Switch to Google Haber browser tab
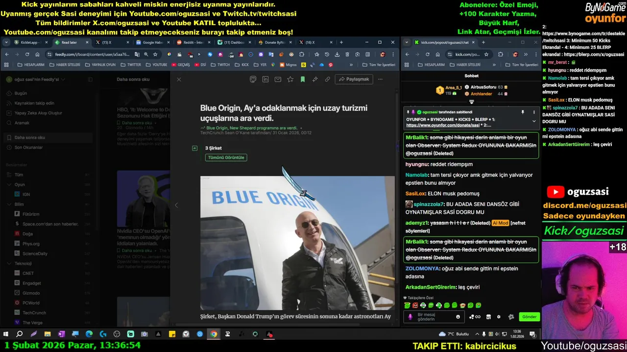Viewport: 627px width, 352px height. click(x=152, y=43)
